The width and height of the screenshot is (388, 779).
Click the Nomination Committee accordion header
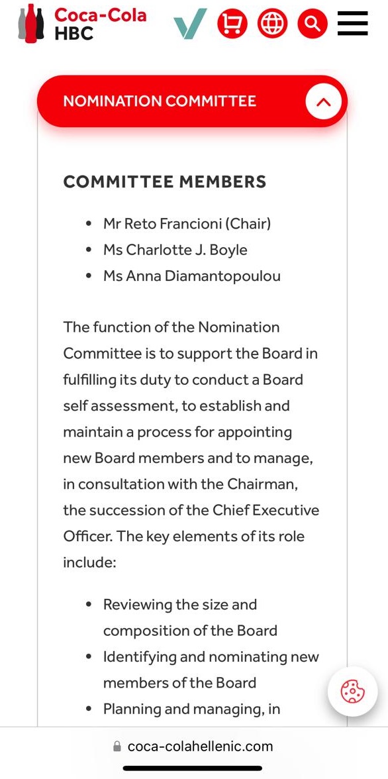tap(192, 101)
